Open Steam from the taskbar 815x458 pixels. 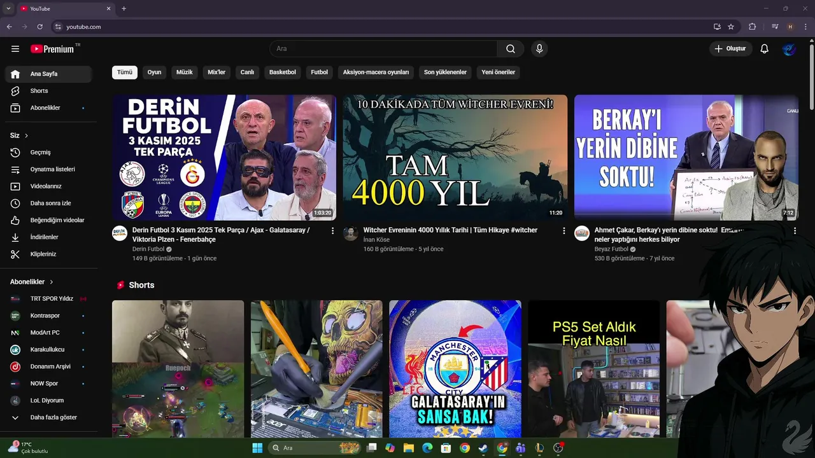point(483,448)
